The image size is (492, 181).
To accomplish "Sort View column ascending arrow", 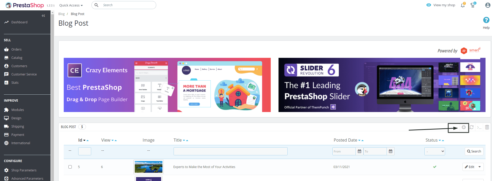I will (x=116, y=140).
